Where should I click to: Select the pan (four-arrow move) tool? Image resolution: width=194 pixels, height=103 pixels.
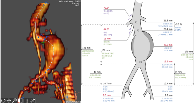pos(9,100)
